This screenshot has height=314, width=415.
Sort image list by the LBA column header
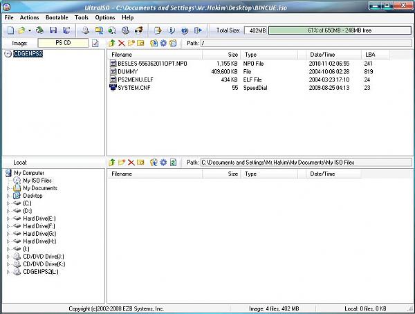click(376, 55)
